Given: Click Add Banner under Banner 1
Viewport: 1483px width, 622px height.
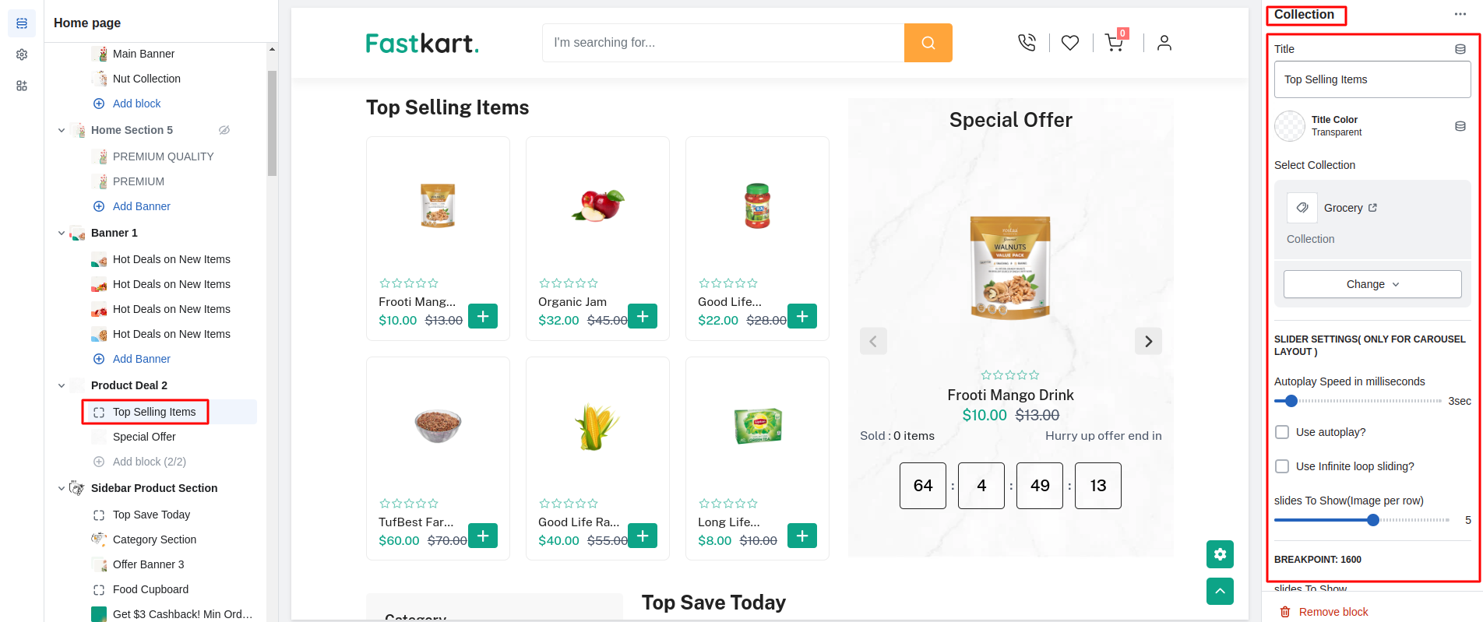Looking at the screenshot, I should tap(141, 359).
